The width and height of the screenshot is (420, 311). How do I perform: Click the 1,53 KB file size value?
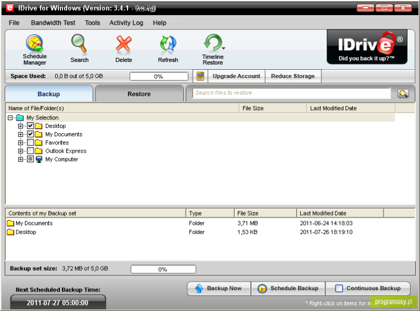247,232
